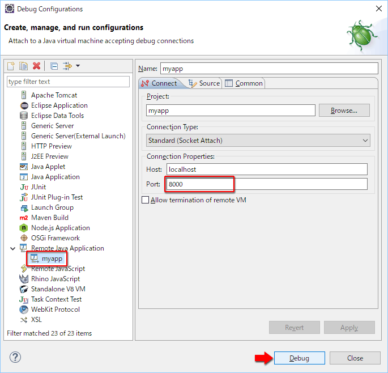Select the HTTP Preview icon

(x=24, y=146)
